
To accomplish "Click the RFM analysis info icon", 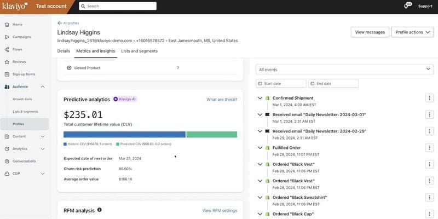I will [x=100, y=210].
